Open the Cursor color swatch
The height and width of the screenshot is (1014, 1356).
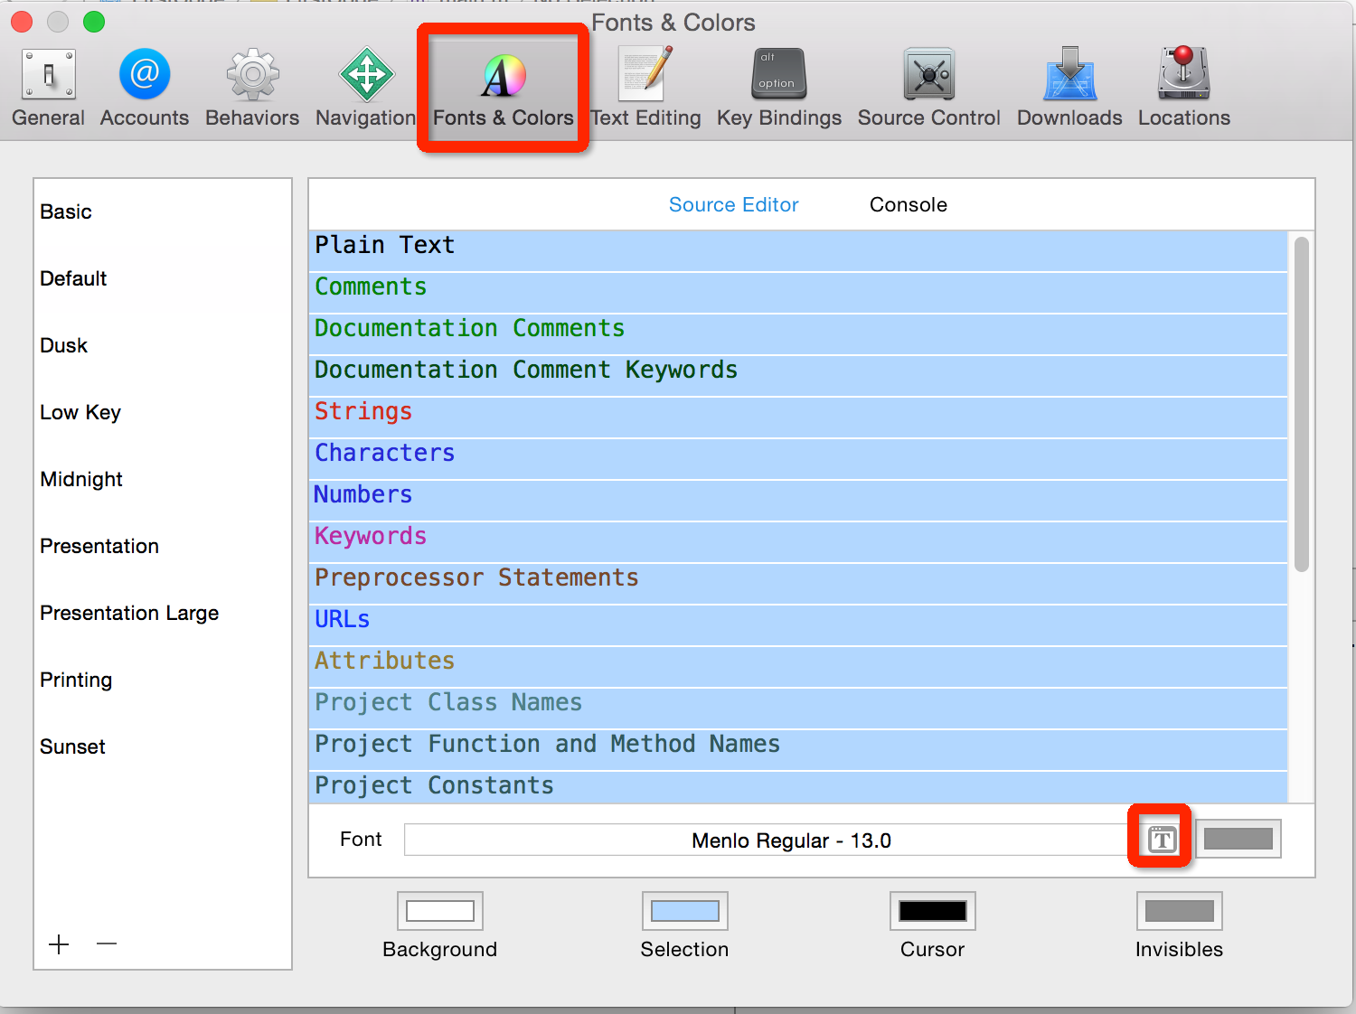[932, 910]
